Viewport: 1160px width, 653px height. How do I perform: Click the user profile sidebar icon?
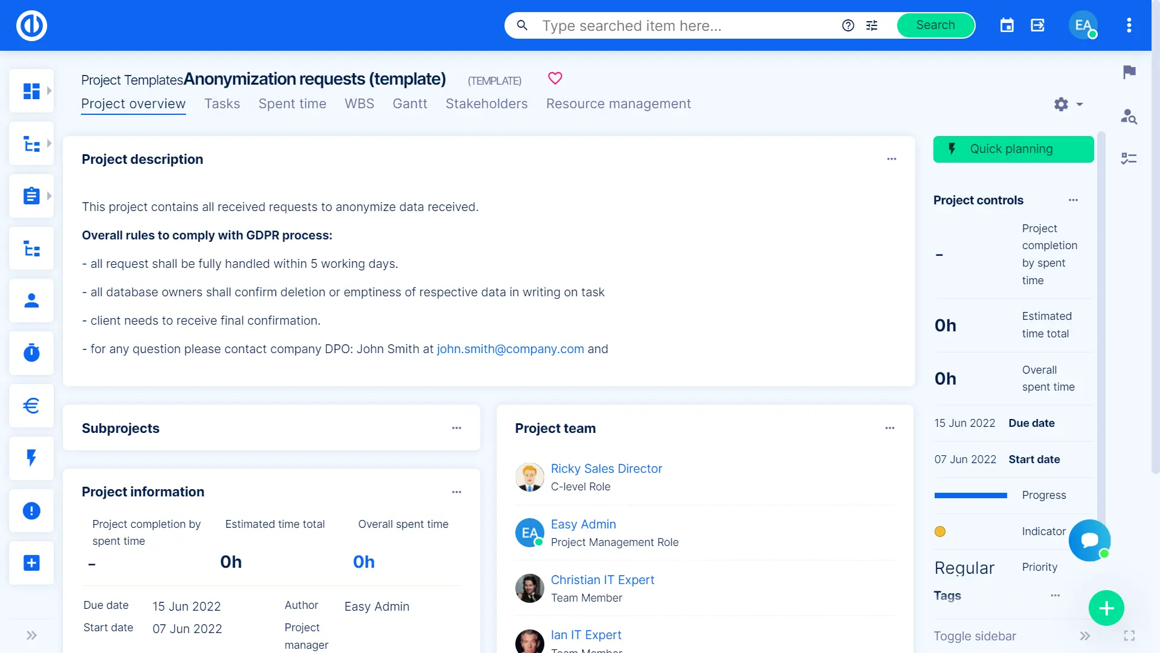pos(31,301)
